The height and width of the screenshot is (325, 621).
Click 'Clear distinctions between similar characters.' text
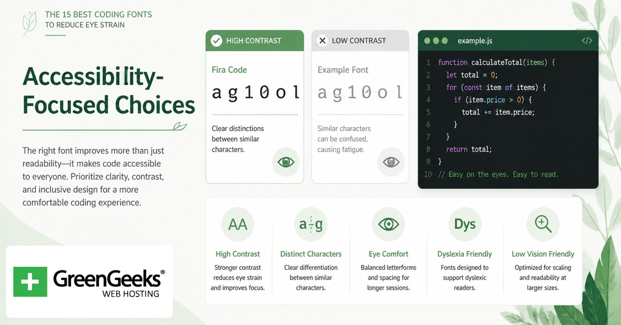tap(238, 139)
